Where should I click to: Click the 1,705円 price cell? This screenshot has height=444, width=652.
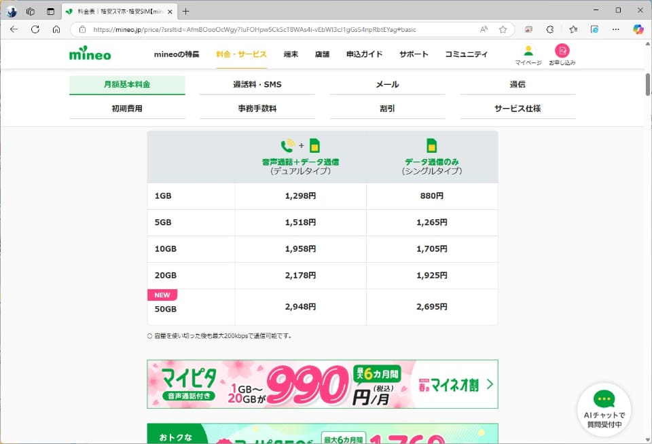click(432, 249)
